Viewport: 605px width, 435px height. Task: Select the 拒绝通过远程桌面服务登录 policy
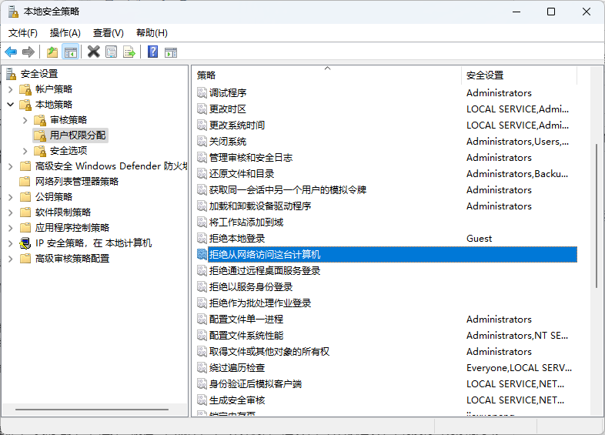tap(265, 270)
